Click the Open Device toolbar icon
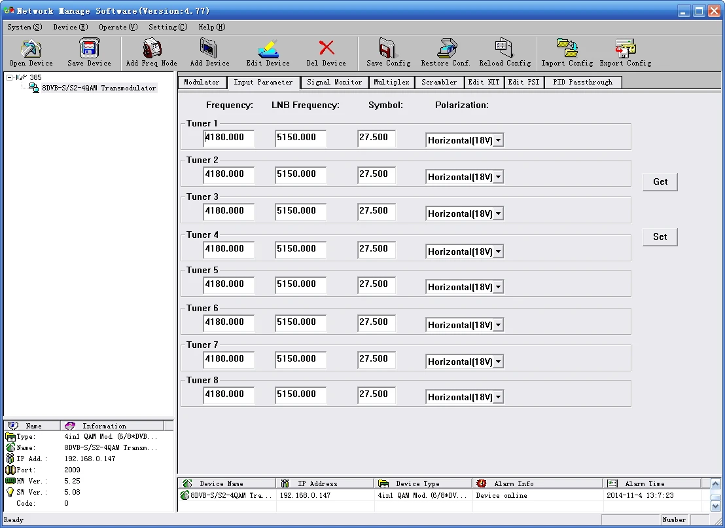Image resolution: width=725 pixels, height=528 pixels. tap(31, 50)
